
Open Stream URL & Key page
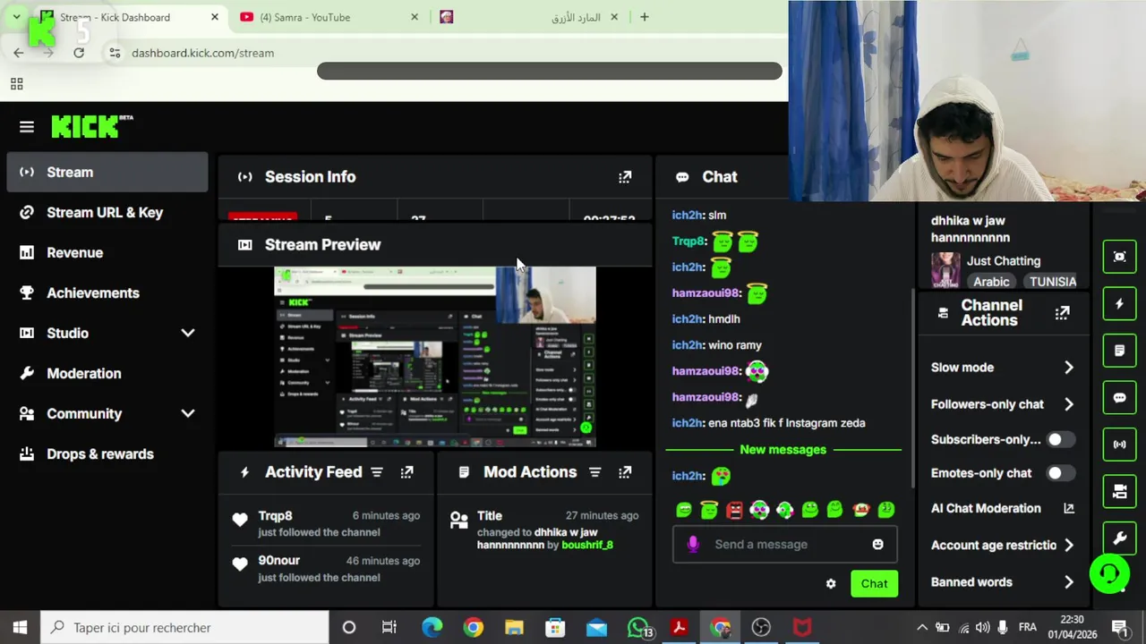(x=107, y=212)
